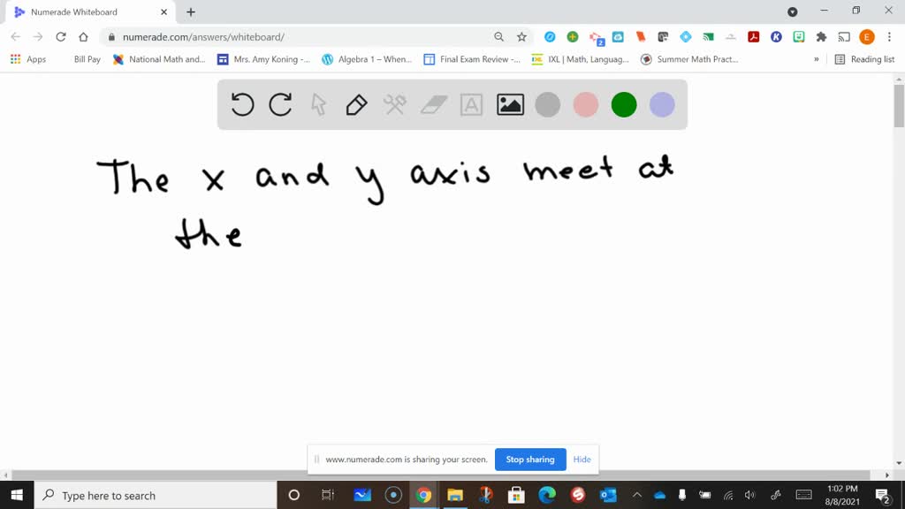
Task: Open Algebra 1 bookmark
Action: click(x=367, y=59)
